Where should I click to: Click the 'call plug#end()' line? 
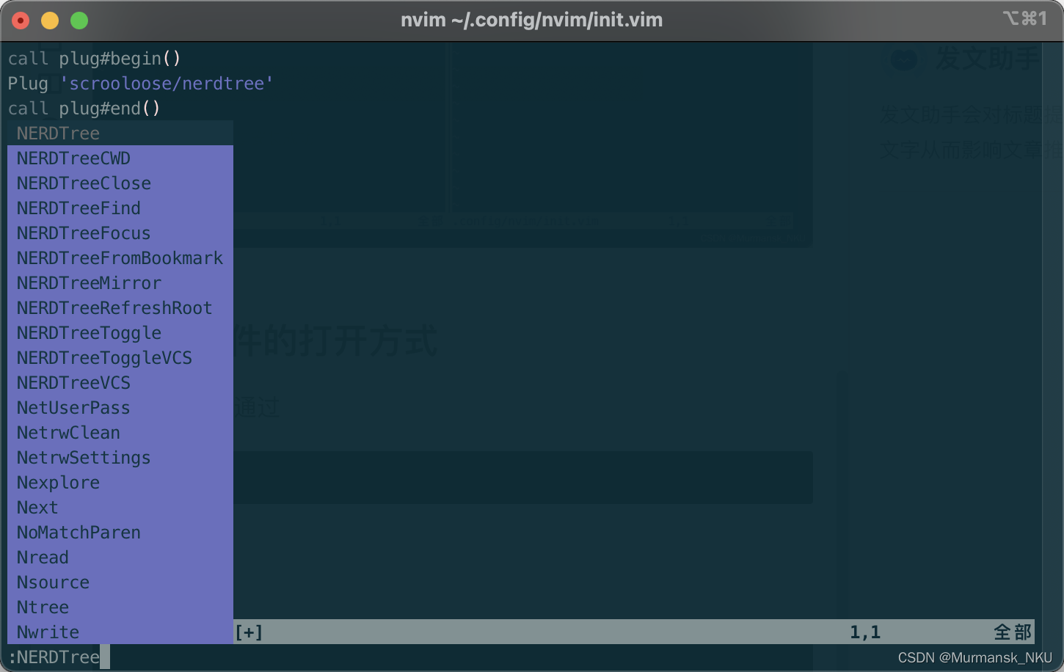click(x=84, y=109)
